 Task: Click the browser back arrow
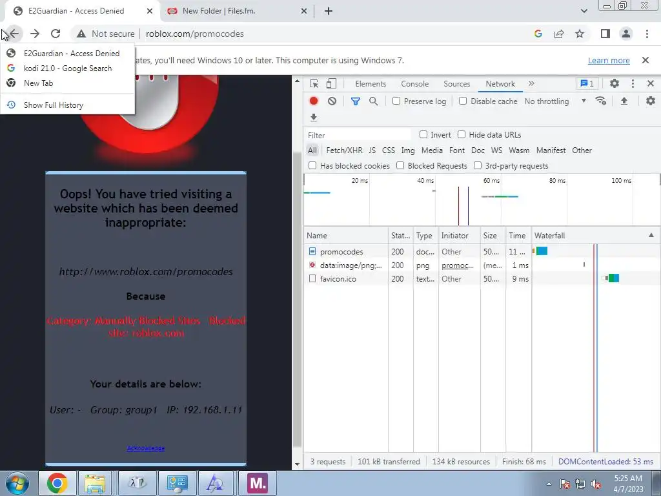coord(14,34)
